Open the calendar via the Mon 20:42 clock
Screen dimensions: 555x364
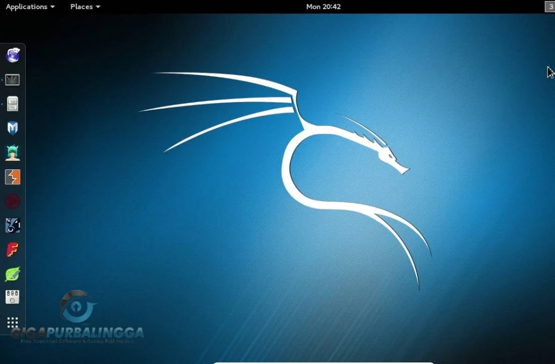[x=323, y=6]
